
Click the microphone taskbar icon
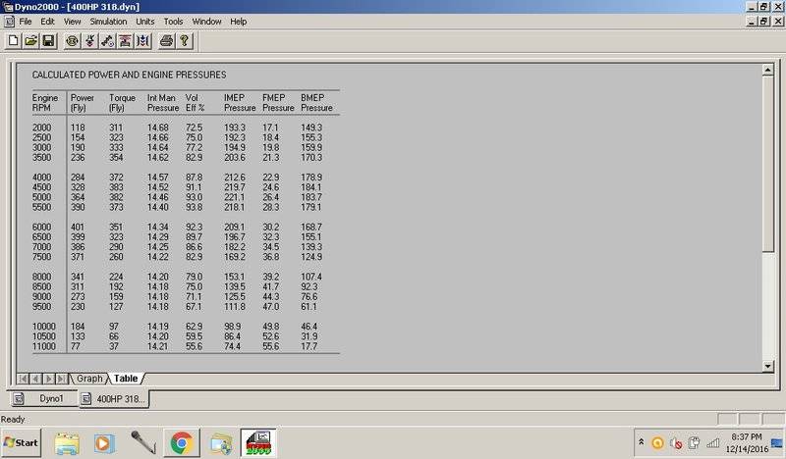(143, 442)
